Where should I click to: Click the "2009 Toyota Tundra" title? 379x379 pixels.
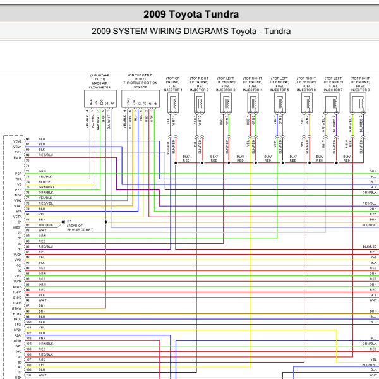(x=191, y=15)
